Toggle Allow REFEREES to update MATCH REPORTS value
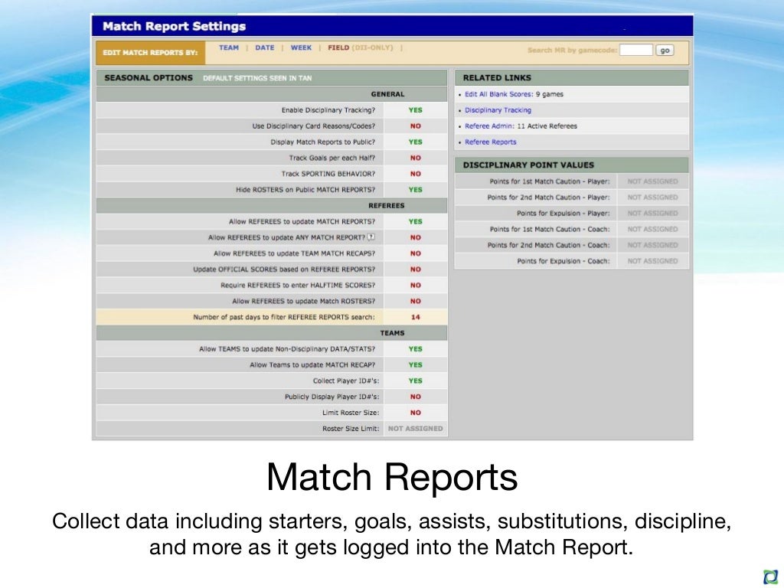Screen dimensions: 784x588 pos(415,221)
